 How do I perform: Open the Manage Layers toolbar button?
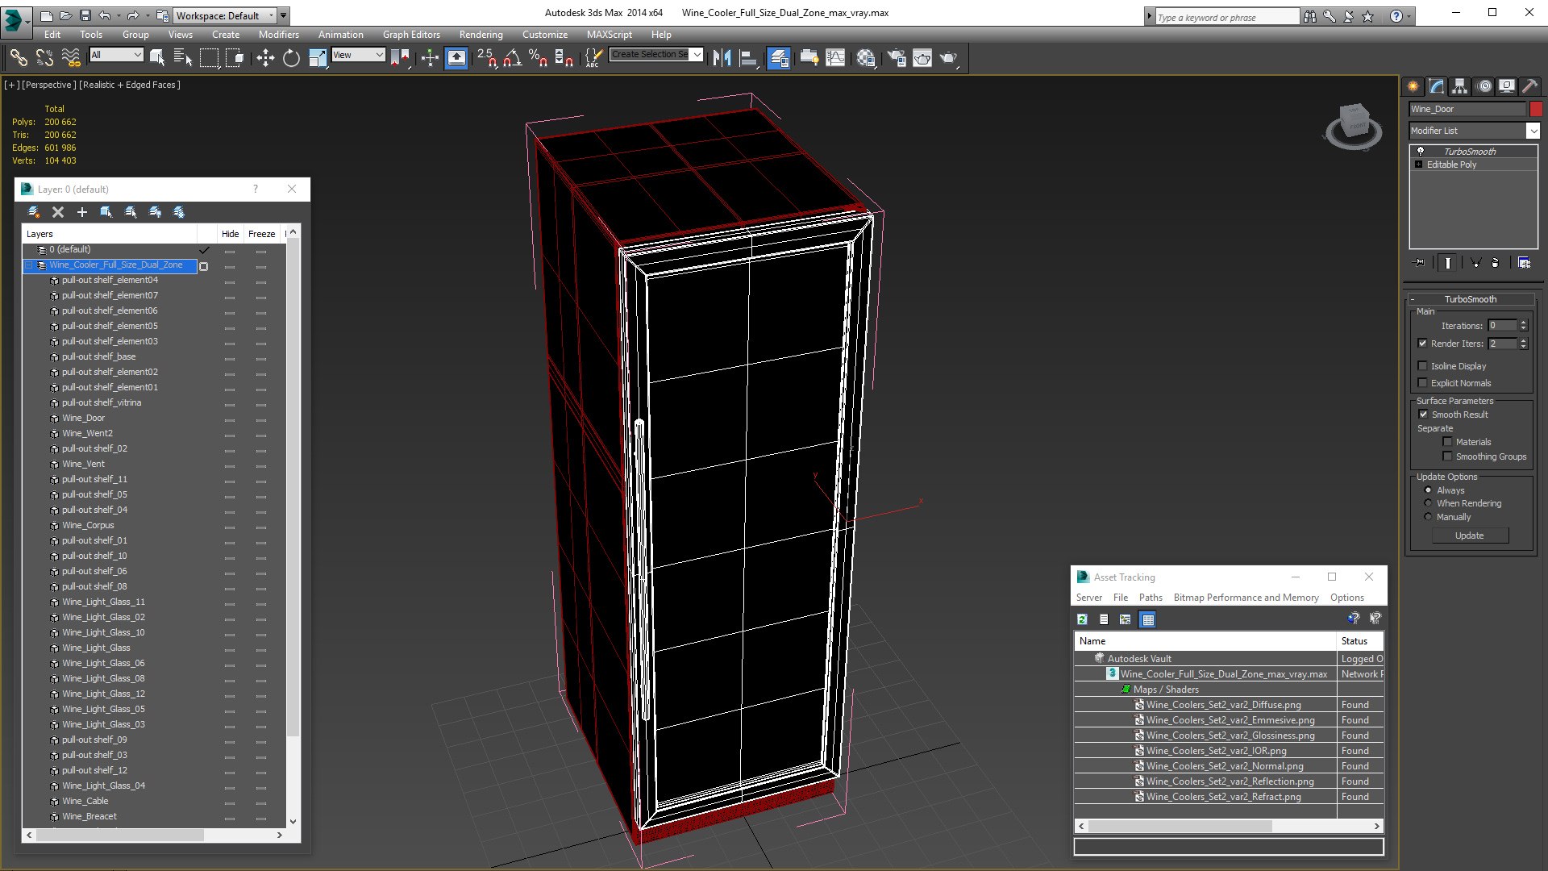pos(779,57)
